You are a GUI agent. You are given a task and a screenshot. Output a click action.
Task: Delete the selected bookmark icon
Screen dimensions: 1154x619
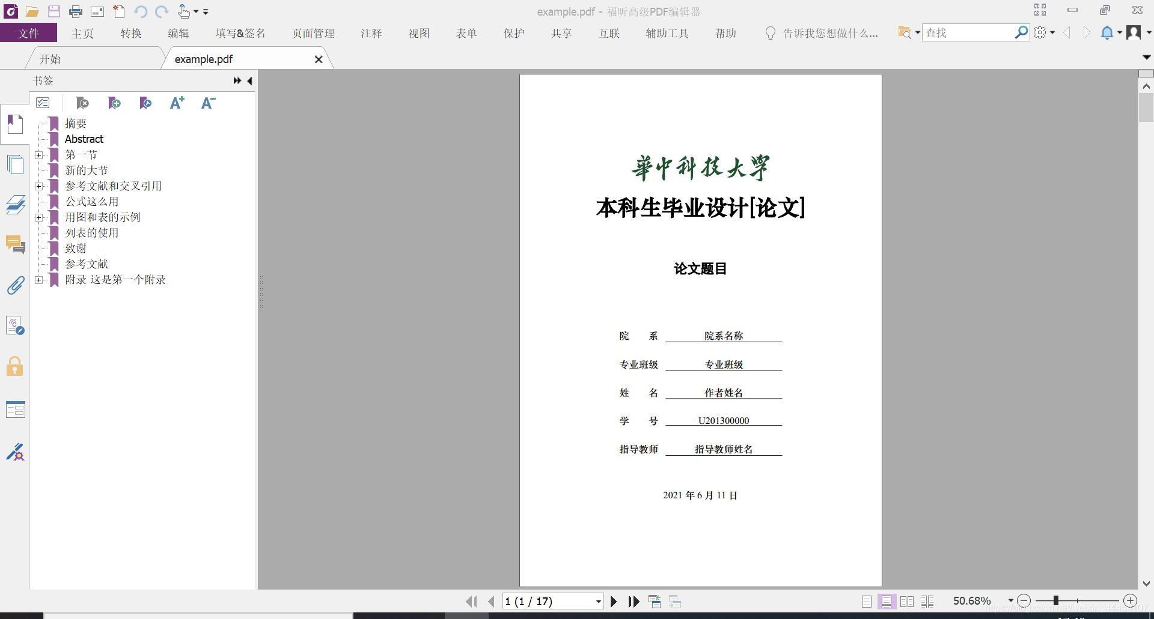pyautogui.click(x=82, y=103)
